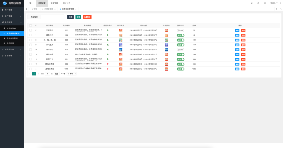Enable the 使用状态 switch for 见面有礼
The height and width of the screenshot is (148, 283).
180,30
